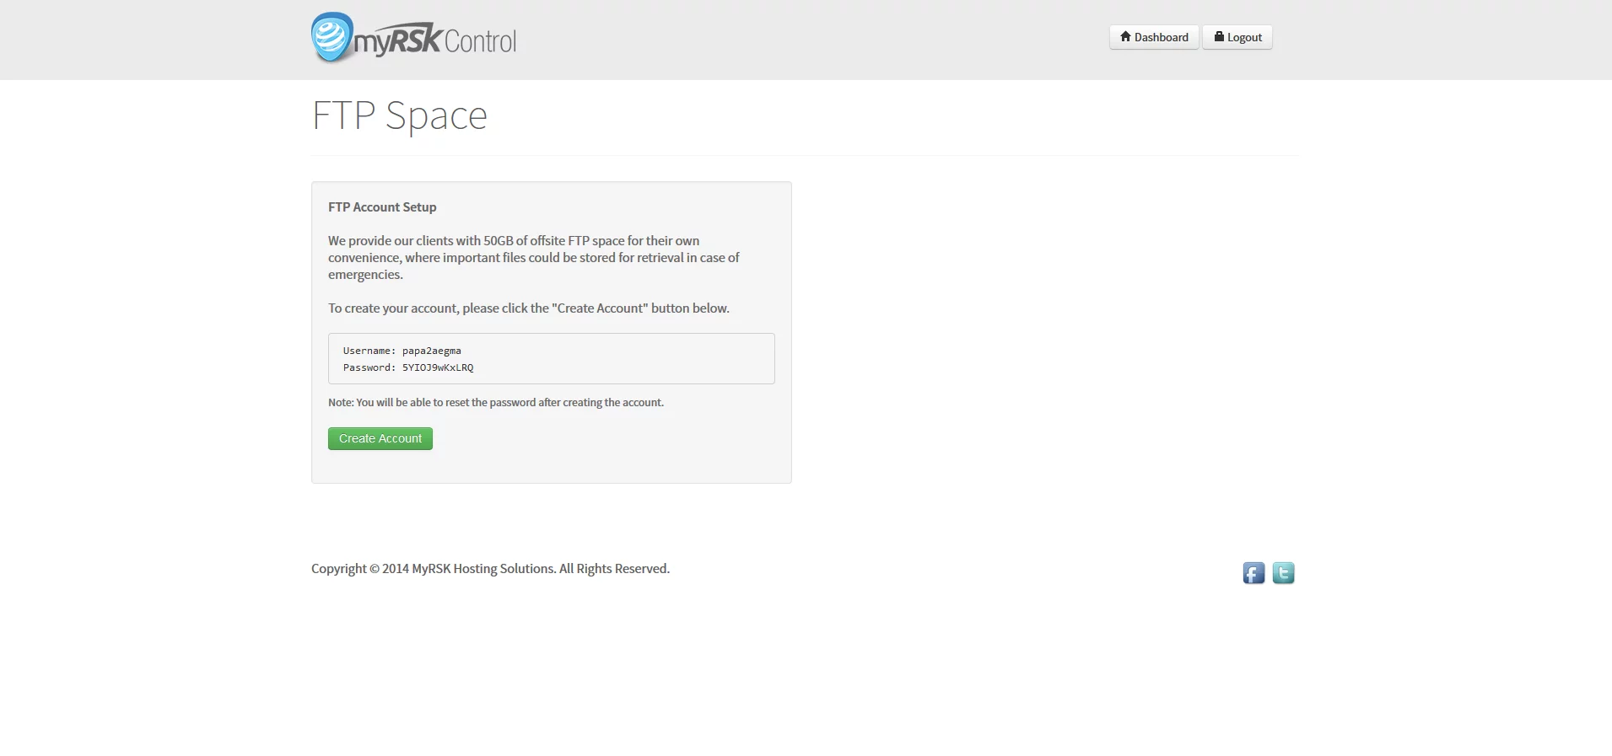Open the Twitter social icon
The width and height of the screenshot is (1612, 756).
1283,573
